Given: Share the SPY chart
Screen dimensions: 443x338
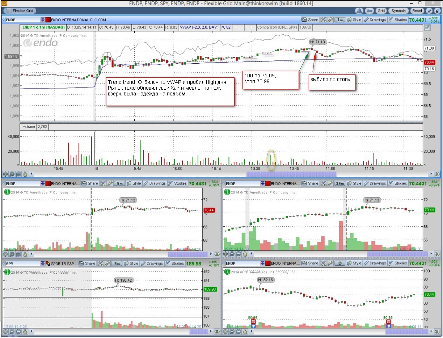Looking at the screenshot, I should pyautogui.click(x=87, y=264).
